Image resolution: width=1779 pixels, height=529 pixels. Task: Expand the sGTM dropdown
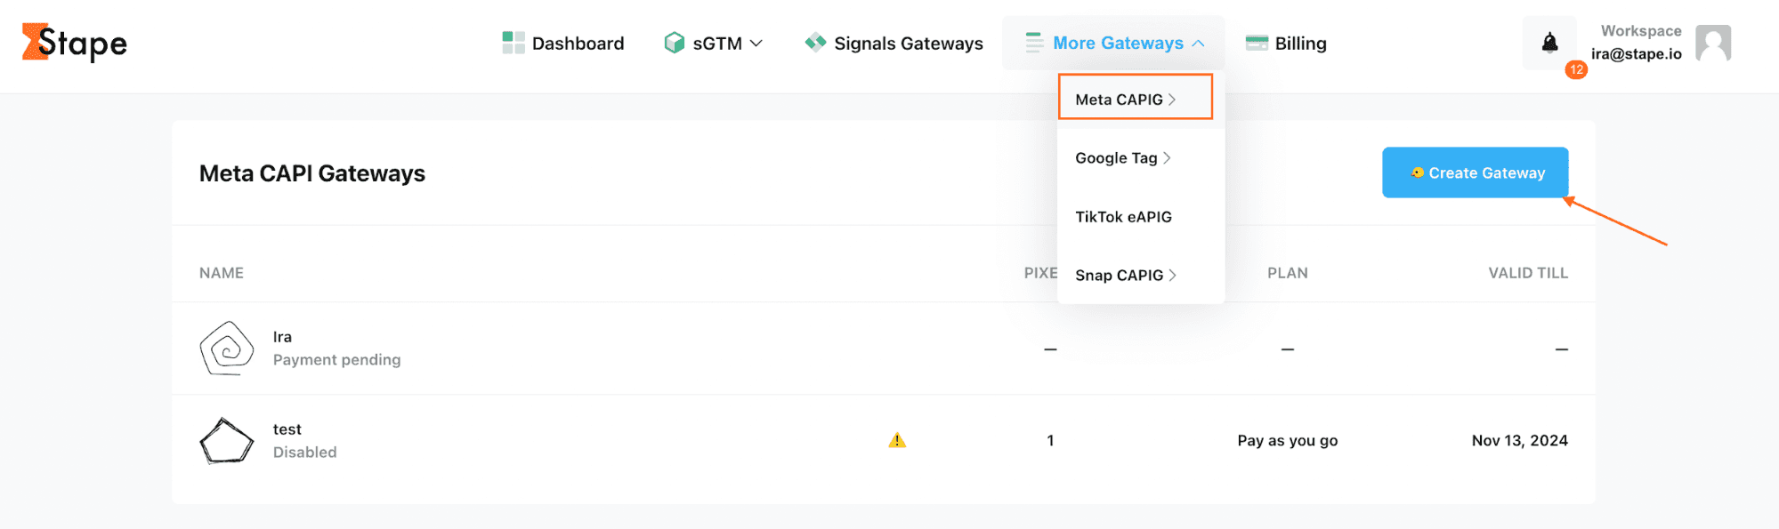pos(714,43)
